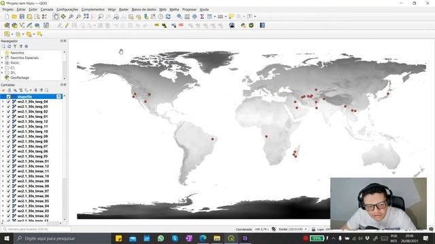
Task: Open the Raster menu
Action: 124,9
